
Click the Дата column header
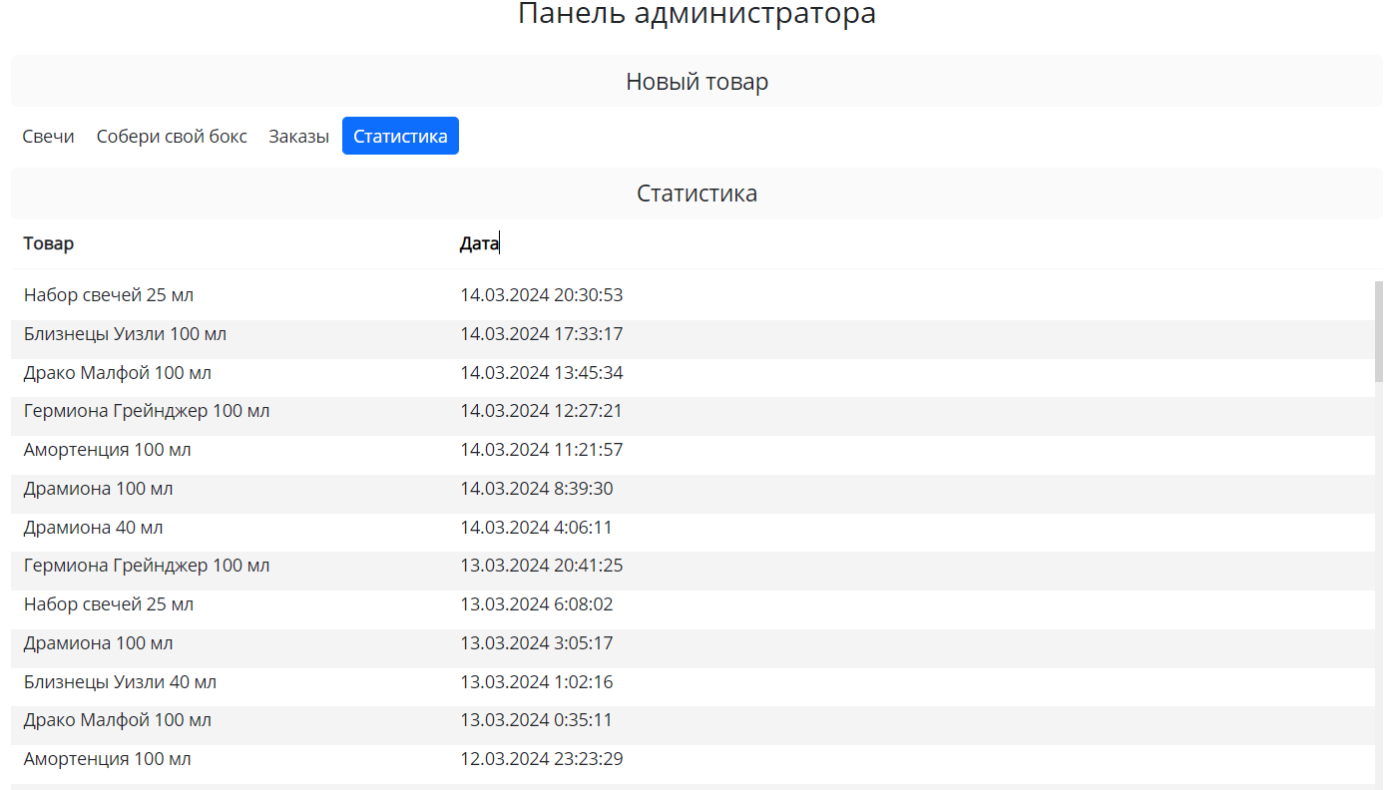click(479, 243)
